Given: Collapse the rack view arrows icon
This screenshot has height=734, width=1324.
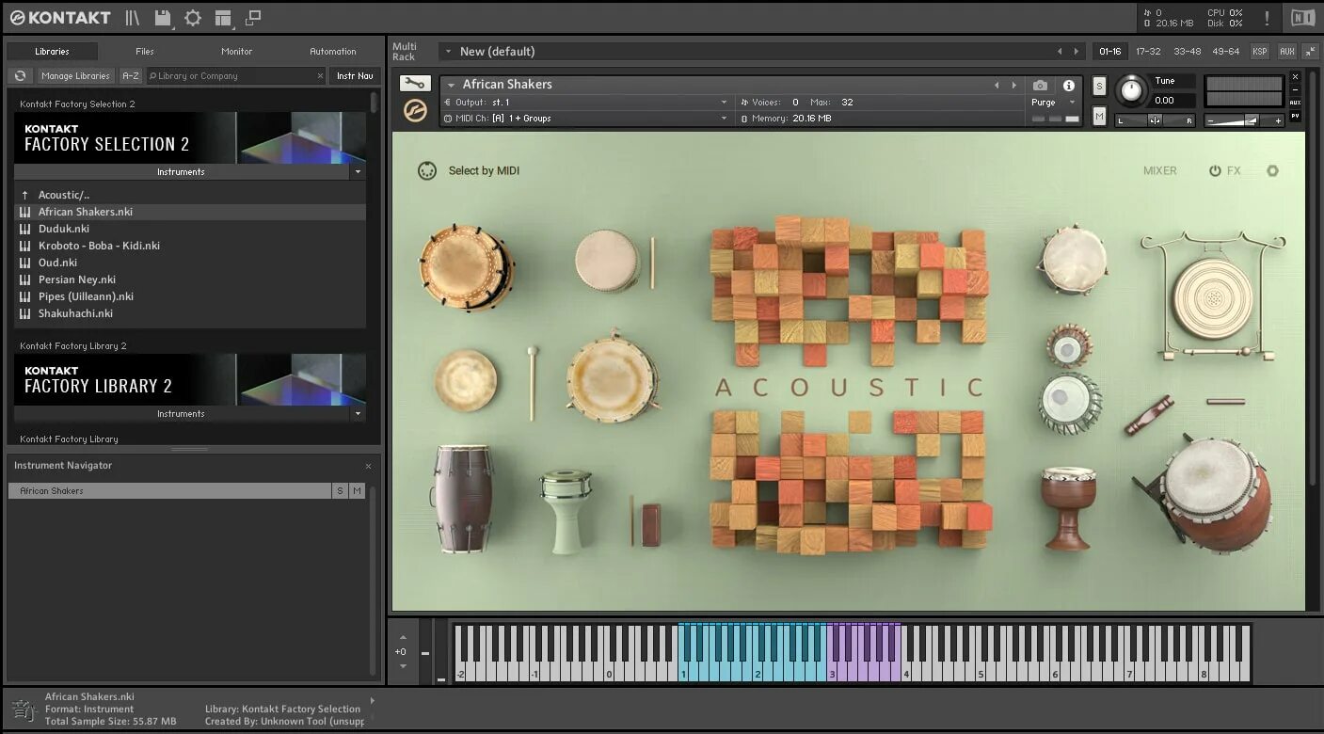Looking at the screenshot, I should point(1309,51).
